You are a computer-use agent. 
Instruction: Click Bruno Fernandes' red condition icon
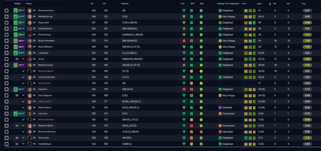(184, 41)
